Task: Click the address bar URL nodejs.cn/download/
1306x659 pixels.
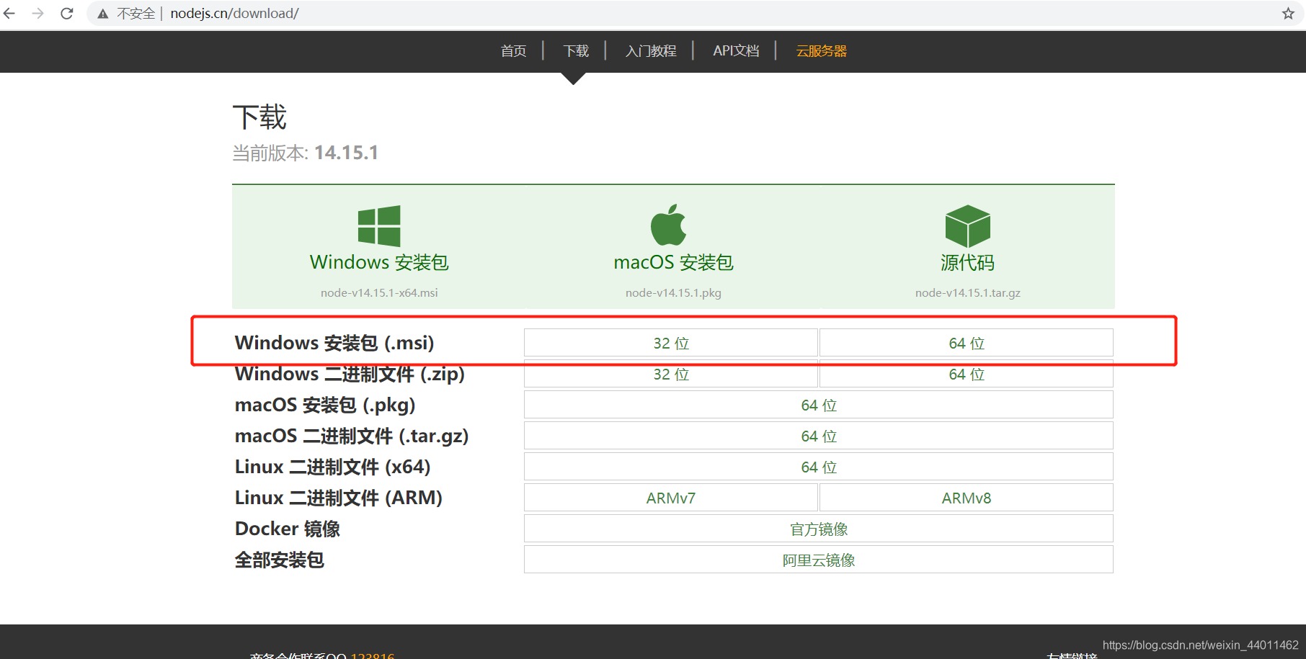Action: coord(234,14)
